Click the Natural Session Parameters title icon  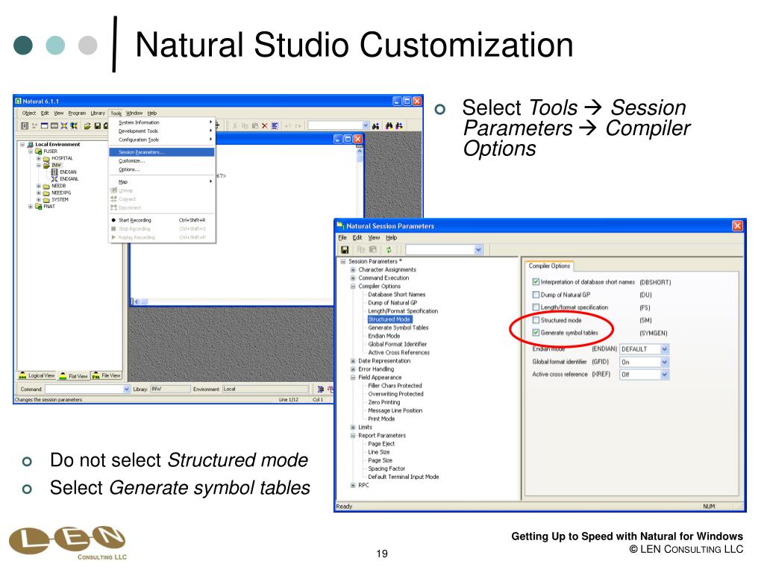340,225
